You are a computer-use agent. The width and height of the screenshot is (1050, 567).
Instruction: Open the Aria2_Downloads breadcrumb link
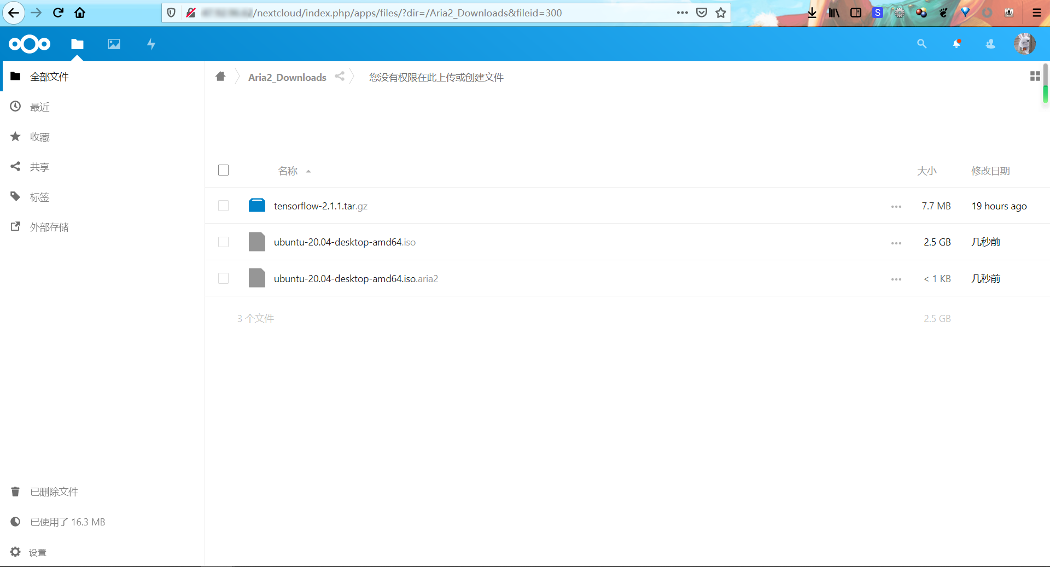(x=287, y=77)
